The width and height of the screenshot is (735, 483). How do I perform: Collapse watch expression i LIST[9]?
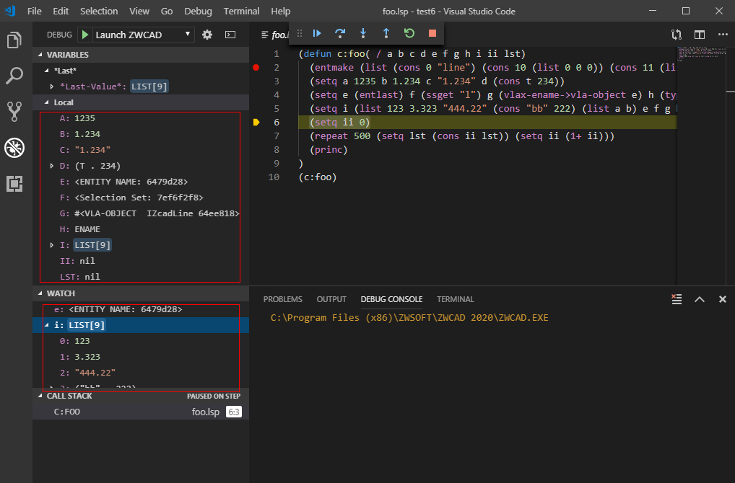coord(46,325)
